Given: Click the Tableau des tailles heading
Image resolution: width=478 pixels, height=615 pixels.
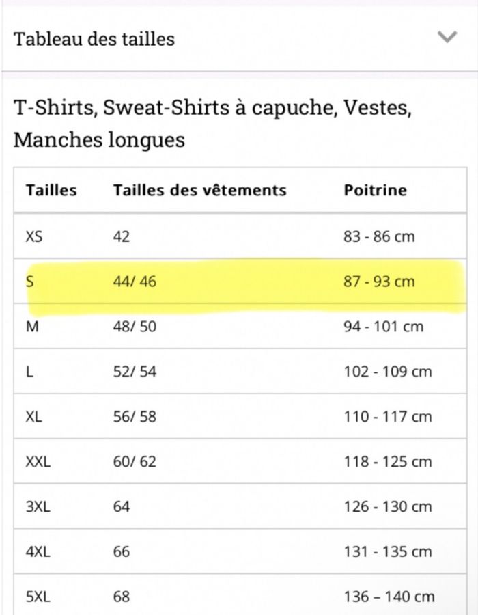Looking at the screenshot, I should tap(94, 39).
